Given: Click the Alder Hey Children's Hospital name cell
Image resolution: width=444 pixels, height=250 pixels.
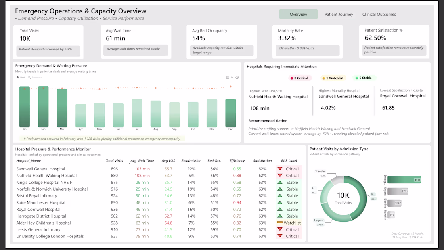Looking at the screenshot, I should pyautogui.click(x=43, y=223).
